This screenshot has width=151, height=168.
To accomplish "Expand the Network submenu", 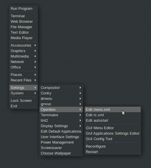I will coord(24,62).
